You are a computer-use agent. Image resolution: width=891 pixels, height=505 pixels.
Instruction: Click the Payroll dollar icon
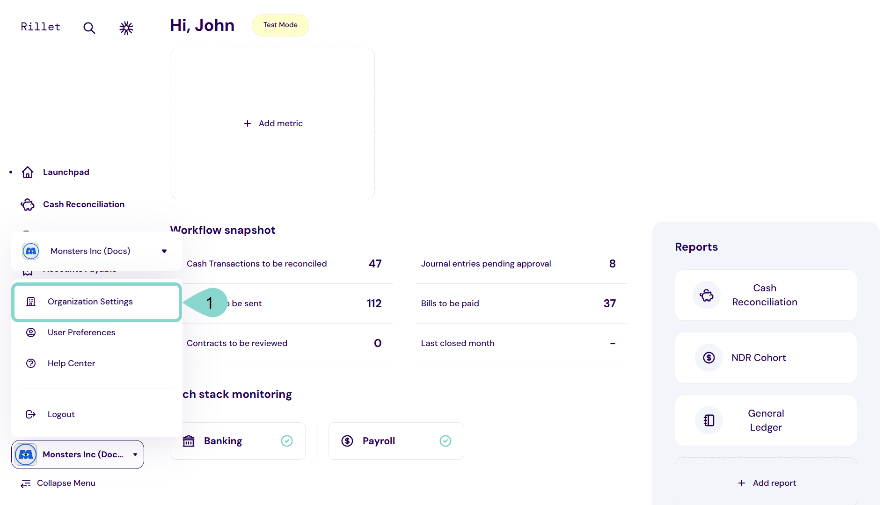(347, 441)
